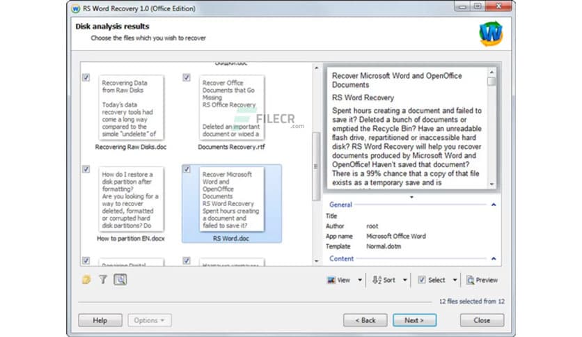
Task: Click the View toolbar button
Action: click(339, 280)
